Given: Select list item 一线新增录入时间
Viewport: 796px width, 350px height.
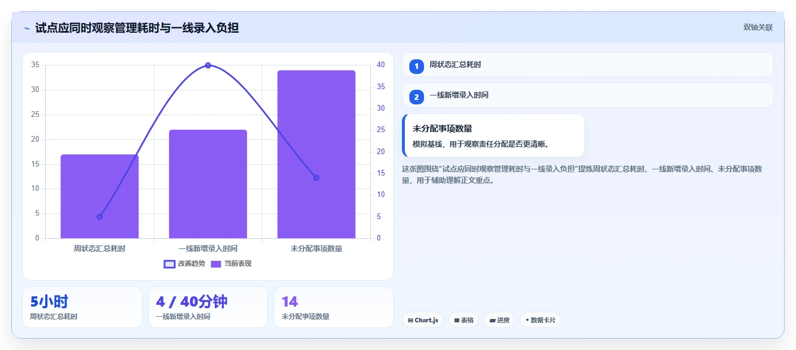Looking at the screenshot, I should pyautogui.click(x=588, y=95).
